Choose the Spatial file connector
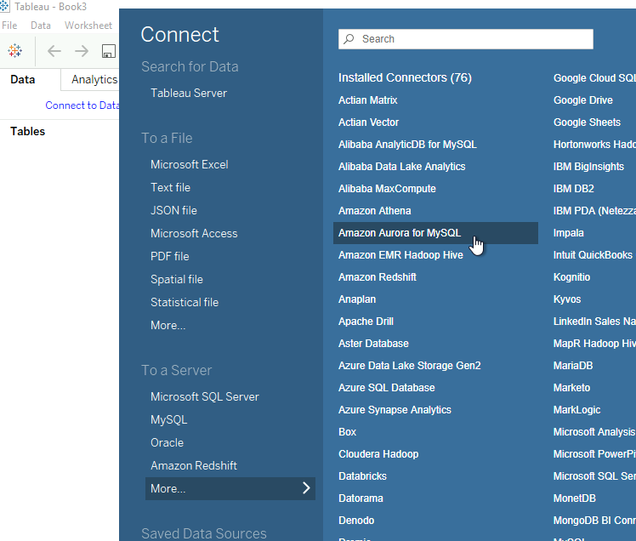Viewport: 636px width, 541px height. click(x=177, y=280)
